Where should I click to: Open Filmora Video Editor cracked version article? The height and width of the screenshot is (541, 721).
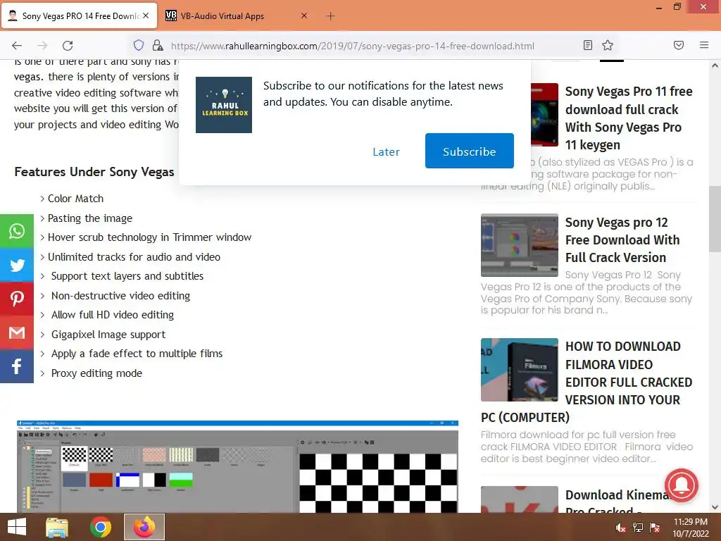point(629,373)
